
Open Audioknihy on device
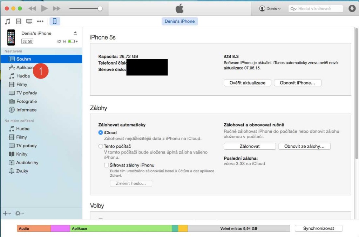point(41,163)
